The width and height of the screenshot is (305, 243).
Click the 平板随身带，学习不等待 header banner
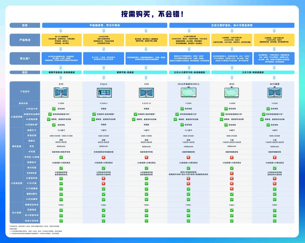tap(105, 25)
